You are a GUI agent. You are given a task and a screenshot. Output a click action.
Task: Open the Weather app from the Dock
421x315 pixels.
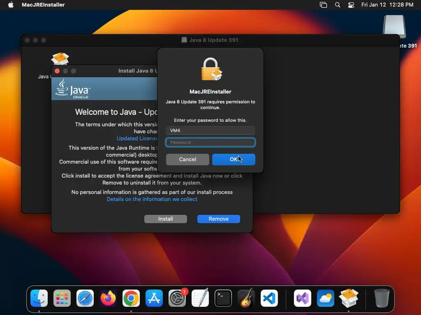pyautogui.click(x=326, y=298)
